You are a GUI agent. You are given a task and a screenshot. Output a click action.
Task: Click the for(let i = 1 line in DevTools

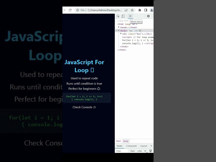(x=138, y=40)
